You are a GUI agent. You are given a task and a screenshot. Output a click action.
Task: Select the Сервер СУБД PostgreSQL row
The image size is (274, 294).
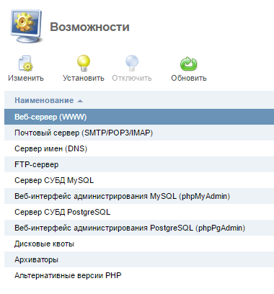pos(139,212)
